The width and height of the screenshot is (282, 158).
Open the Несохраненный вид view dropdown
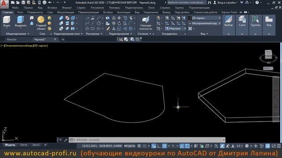pos(204,23)
